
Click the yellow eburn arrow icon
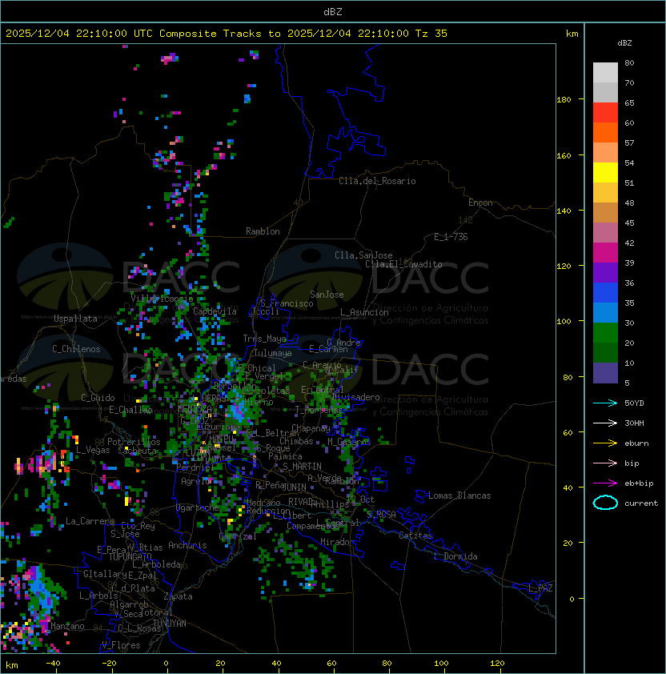point(605,443)
